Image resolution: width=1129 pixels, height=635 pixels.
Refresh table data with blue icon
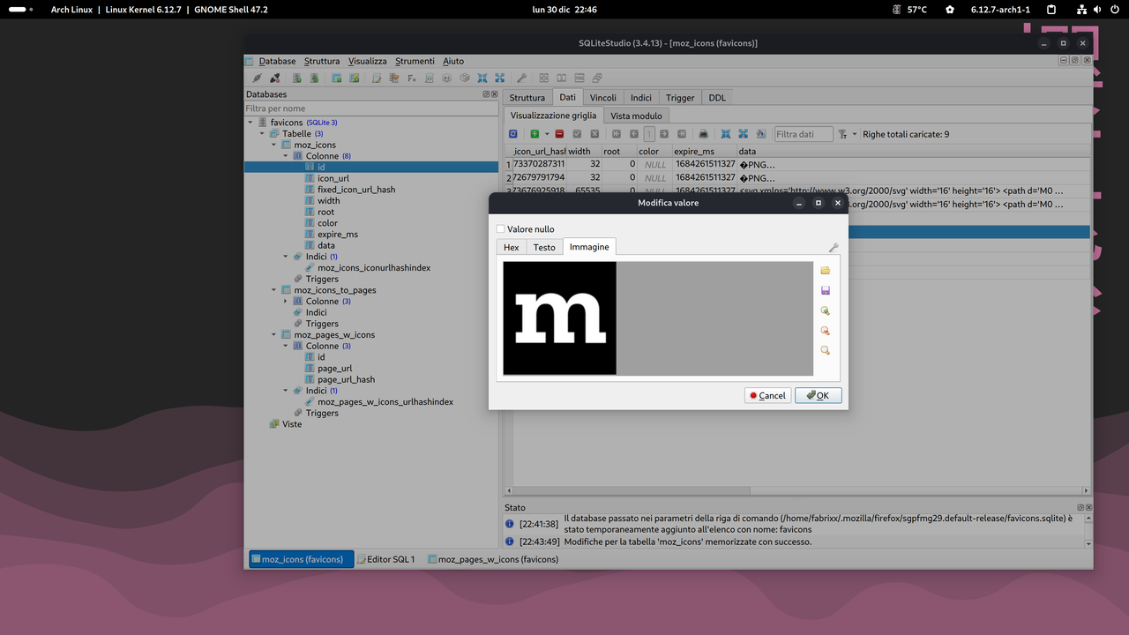coord(513,134)
